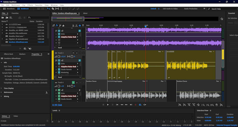238x127 pixels.
Task: Zoom in amplitude icon in zoom toolbar
Action: click(x=180, y=105)
